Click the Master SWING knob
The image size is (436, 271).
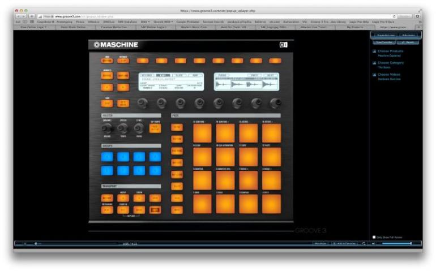point(139,128)
